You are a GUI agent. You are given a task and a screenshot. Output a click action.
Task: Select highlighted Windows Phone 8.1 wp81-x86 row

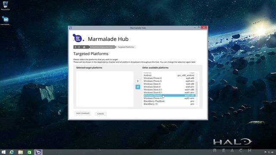click(x=169, y=96)
